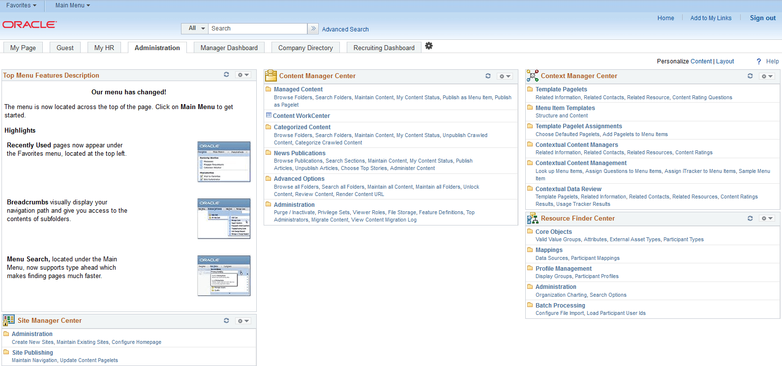
Task: Open the Contextual Content Management link
Action: tap(581, 163)
